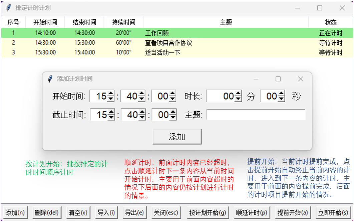The width and height of the screenshot is (354, 222).
Task: Click the 导出(e) export button
Action: click(134, 213)
